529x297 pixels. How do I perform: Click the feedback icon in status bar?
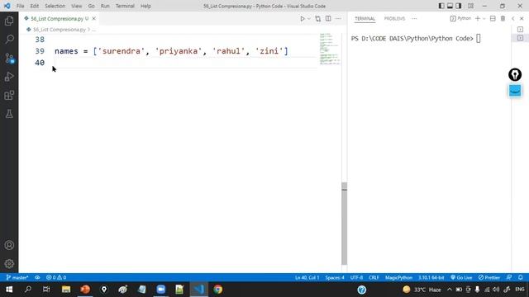click(x=509, y=277)
